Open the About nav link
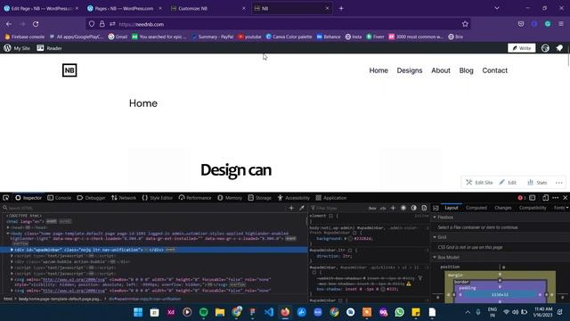 click(x=441, y=70)
